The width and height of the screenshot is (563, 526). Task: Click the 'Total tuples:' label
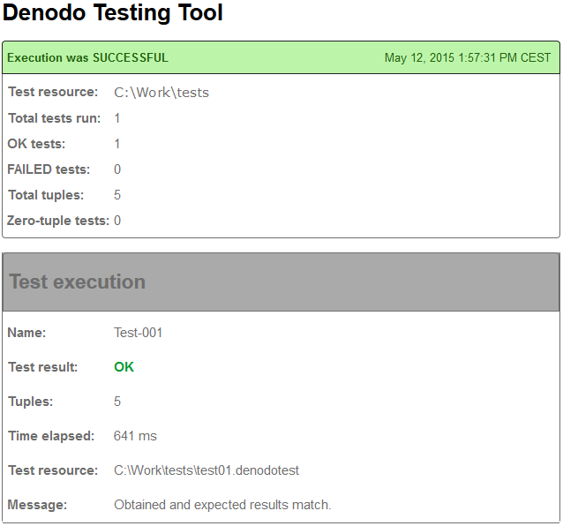click(x=46, y=195)
